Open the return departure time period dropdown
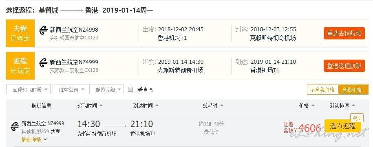 28,89
